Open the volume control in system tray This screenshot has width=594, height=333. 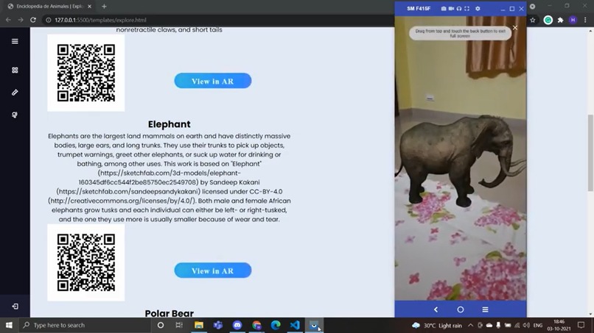(x=526, y=325)
